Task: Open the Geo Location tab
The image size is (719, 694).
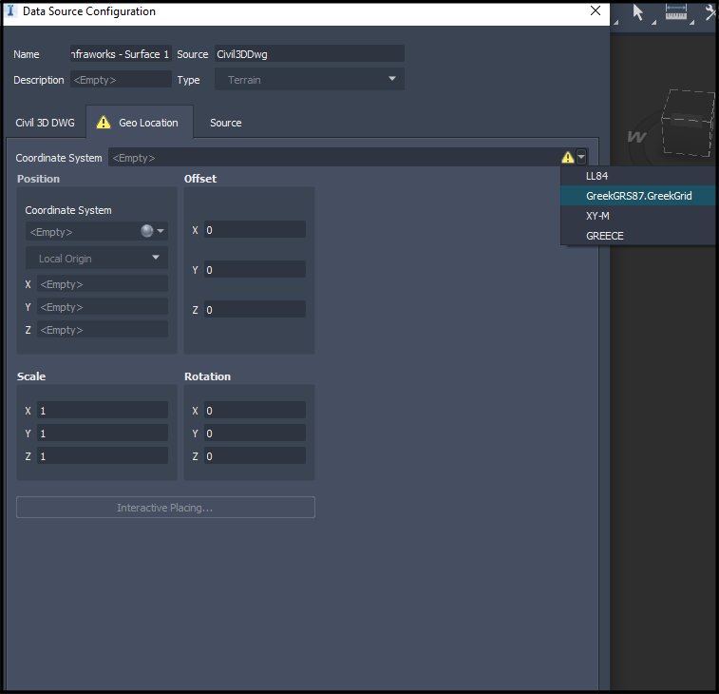Action: pos(140,122)
